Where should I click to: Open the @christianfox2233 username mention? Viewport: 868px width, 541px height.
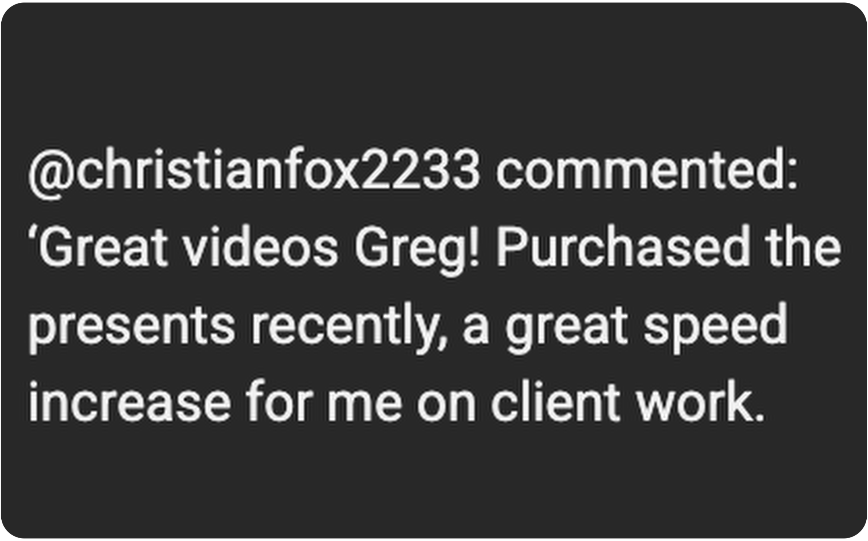coord(254,172)
